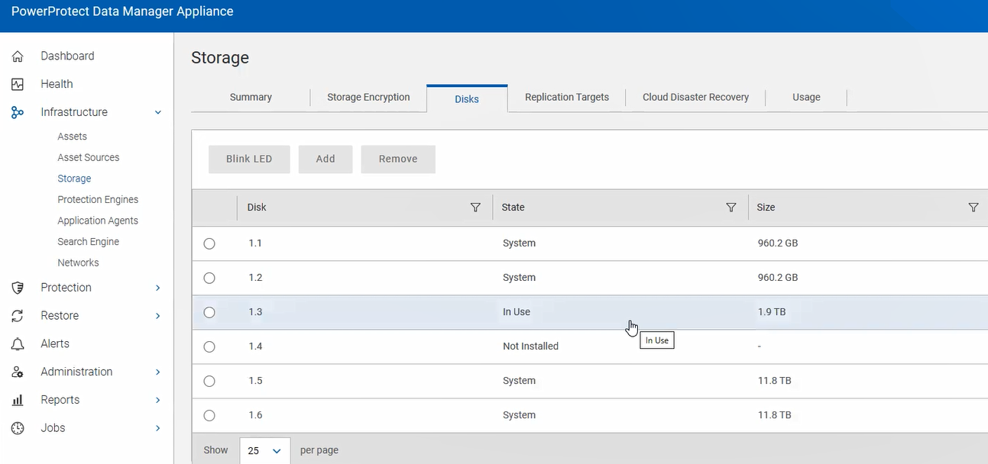
Task: Open the Alerts bell icon
Action: pyautogui.click(x=17, y=343)
